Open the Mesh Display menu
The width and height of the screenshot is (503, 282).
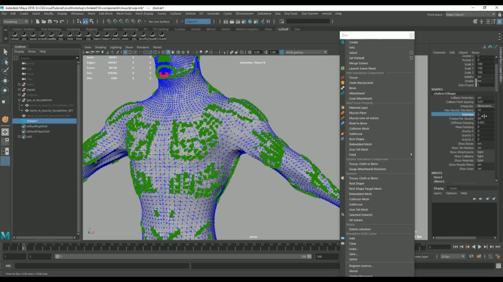point(144,14)
